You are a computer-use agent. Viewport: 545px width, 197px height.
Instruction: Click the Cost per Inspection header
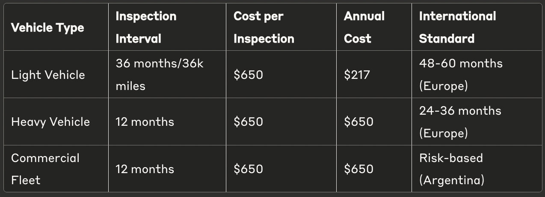264,27
